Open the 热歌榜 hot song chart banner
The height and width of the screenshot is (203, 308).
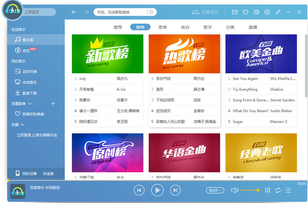[x=185, y=54]
